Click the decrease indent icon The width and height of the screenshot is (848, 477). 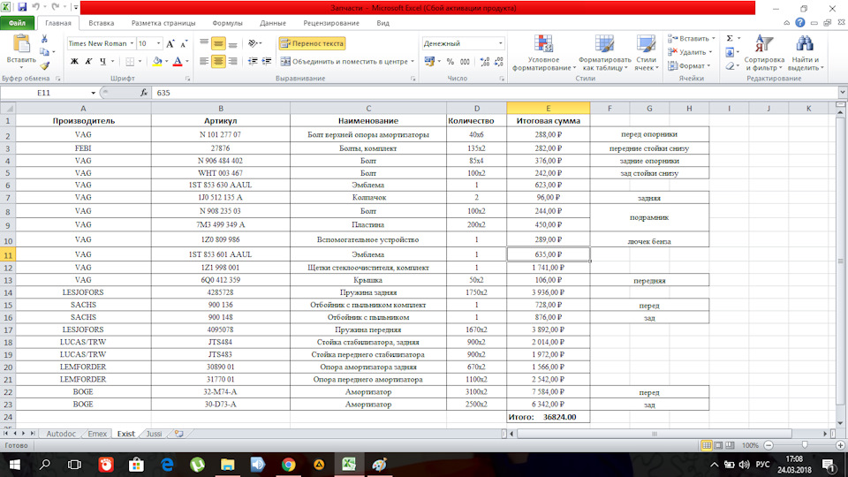(x=253, y=62)
